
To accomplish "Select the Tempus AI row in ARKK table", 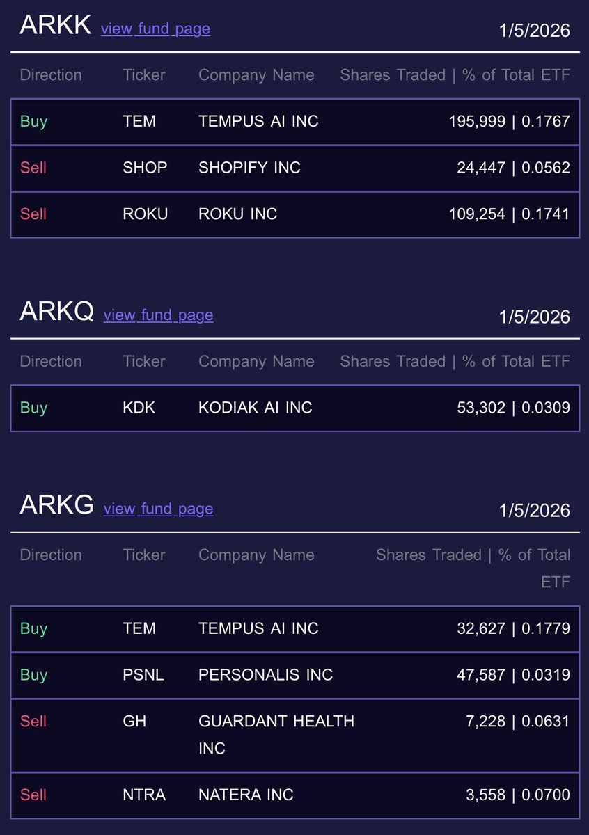I will tap(294, 121).
